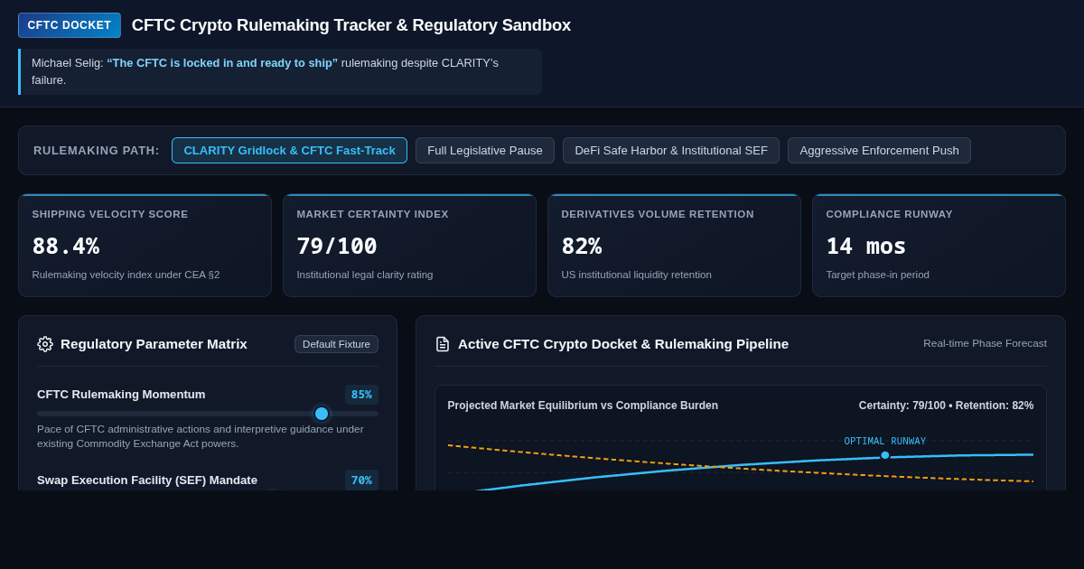Select CLARITY Gridlock & CFTC Fast-Track path
Viewport: 1084px width, 569px height.
tap(289, 150)
